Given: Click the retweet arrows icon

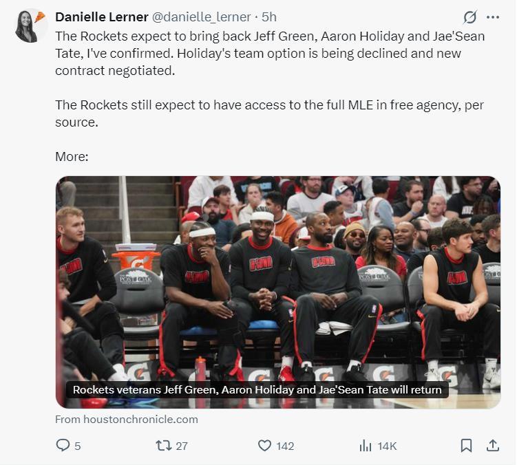Looking at the screenshot, I should 164,446.
